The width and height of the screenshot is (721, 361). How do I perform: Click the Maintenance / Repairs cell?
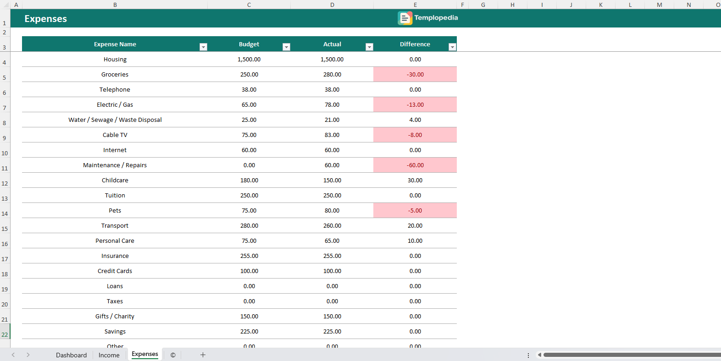115,165
